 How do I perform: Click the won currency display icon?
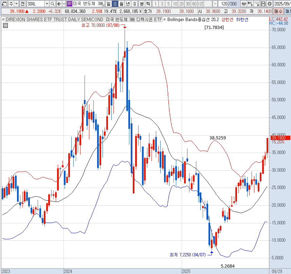pyautogui.click(x=244, y=4)
